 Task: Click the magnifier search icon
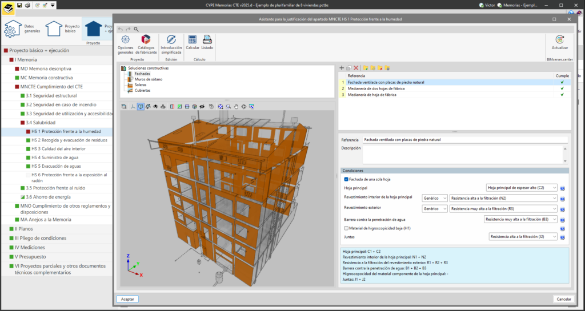(x=136, y=29)
